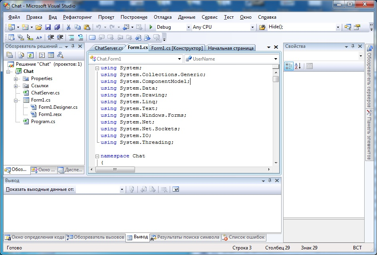Click View Code icon in Solution Explorer toolbar

click(x=42, y=55)
